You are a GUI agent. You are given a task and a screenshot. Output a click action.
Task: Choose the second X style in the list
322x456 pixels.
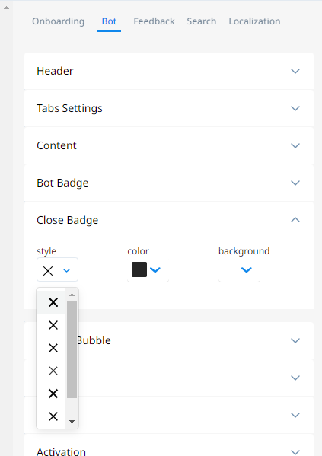pyautogui.click(x=53, y=325)
